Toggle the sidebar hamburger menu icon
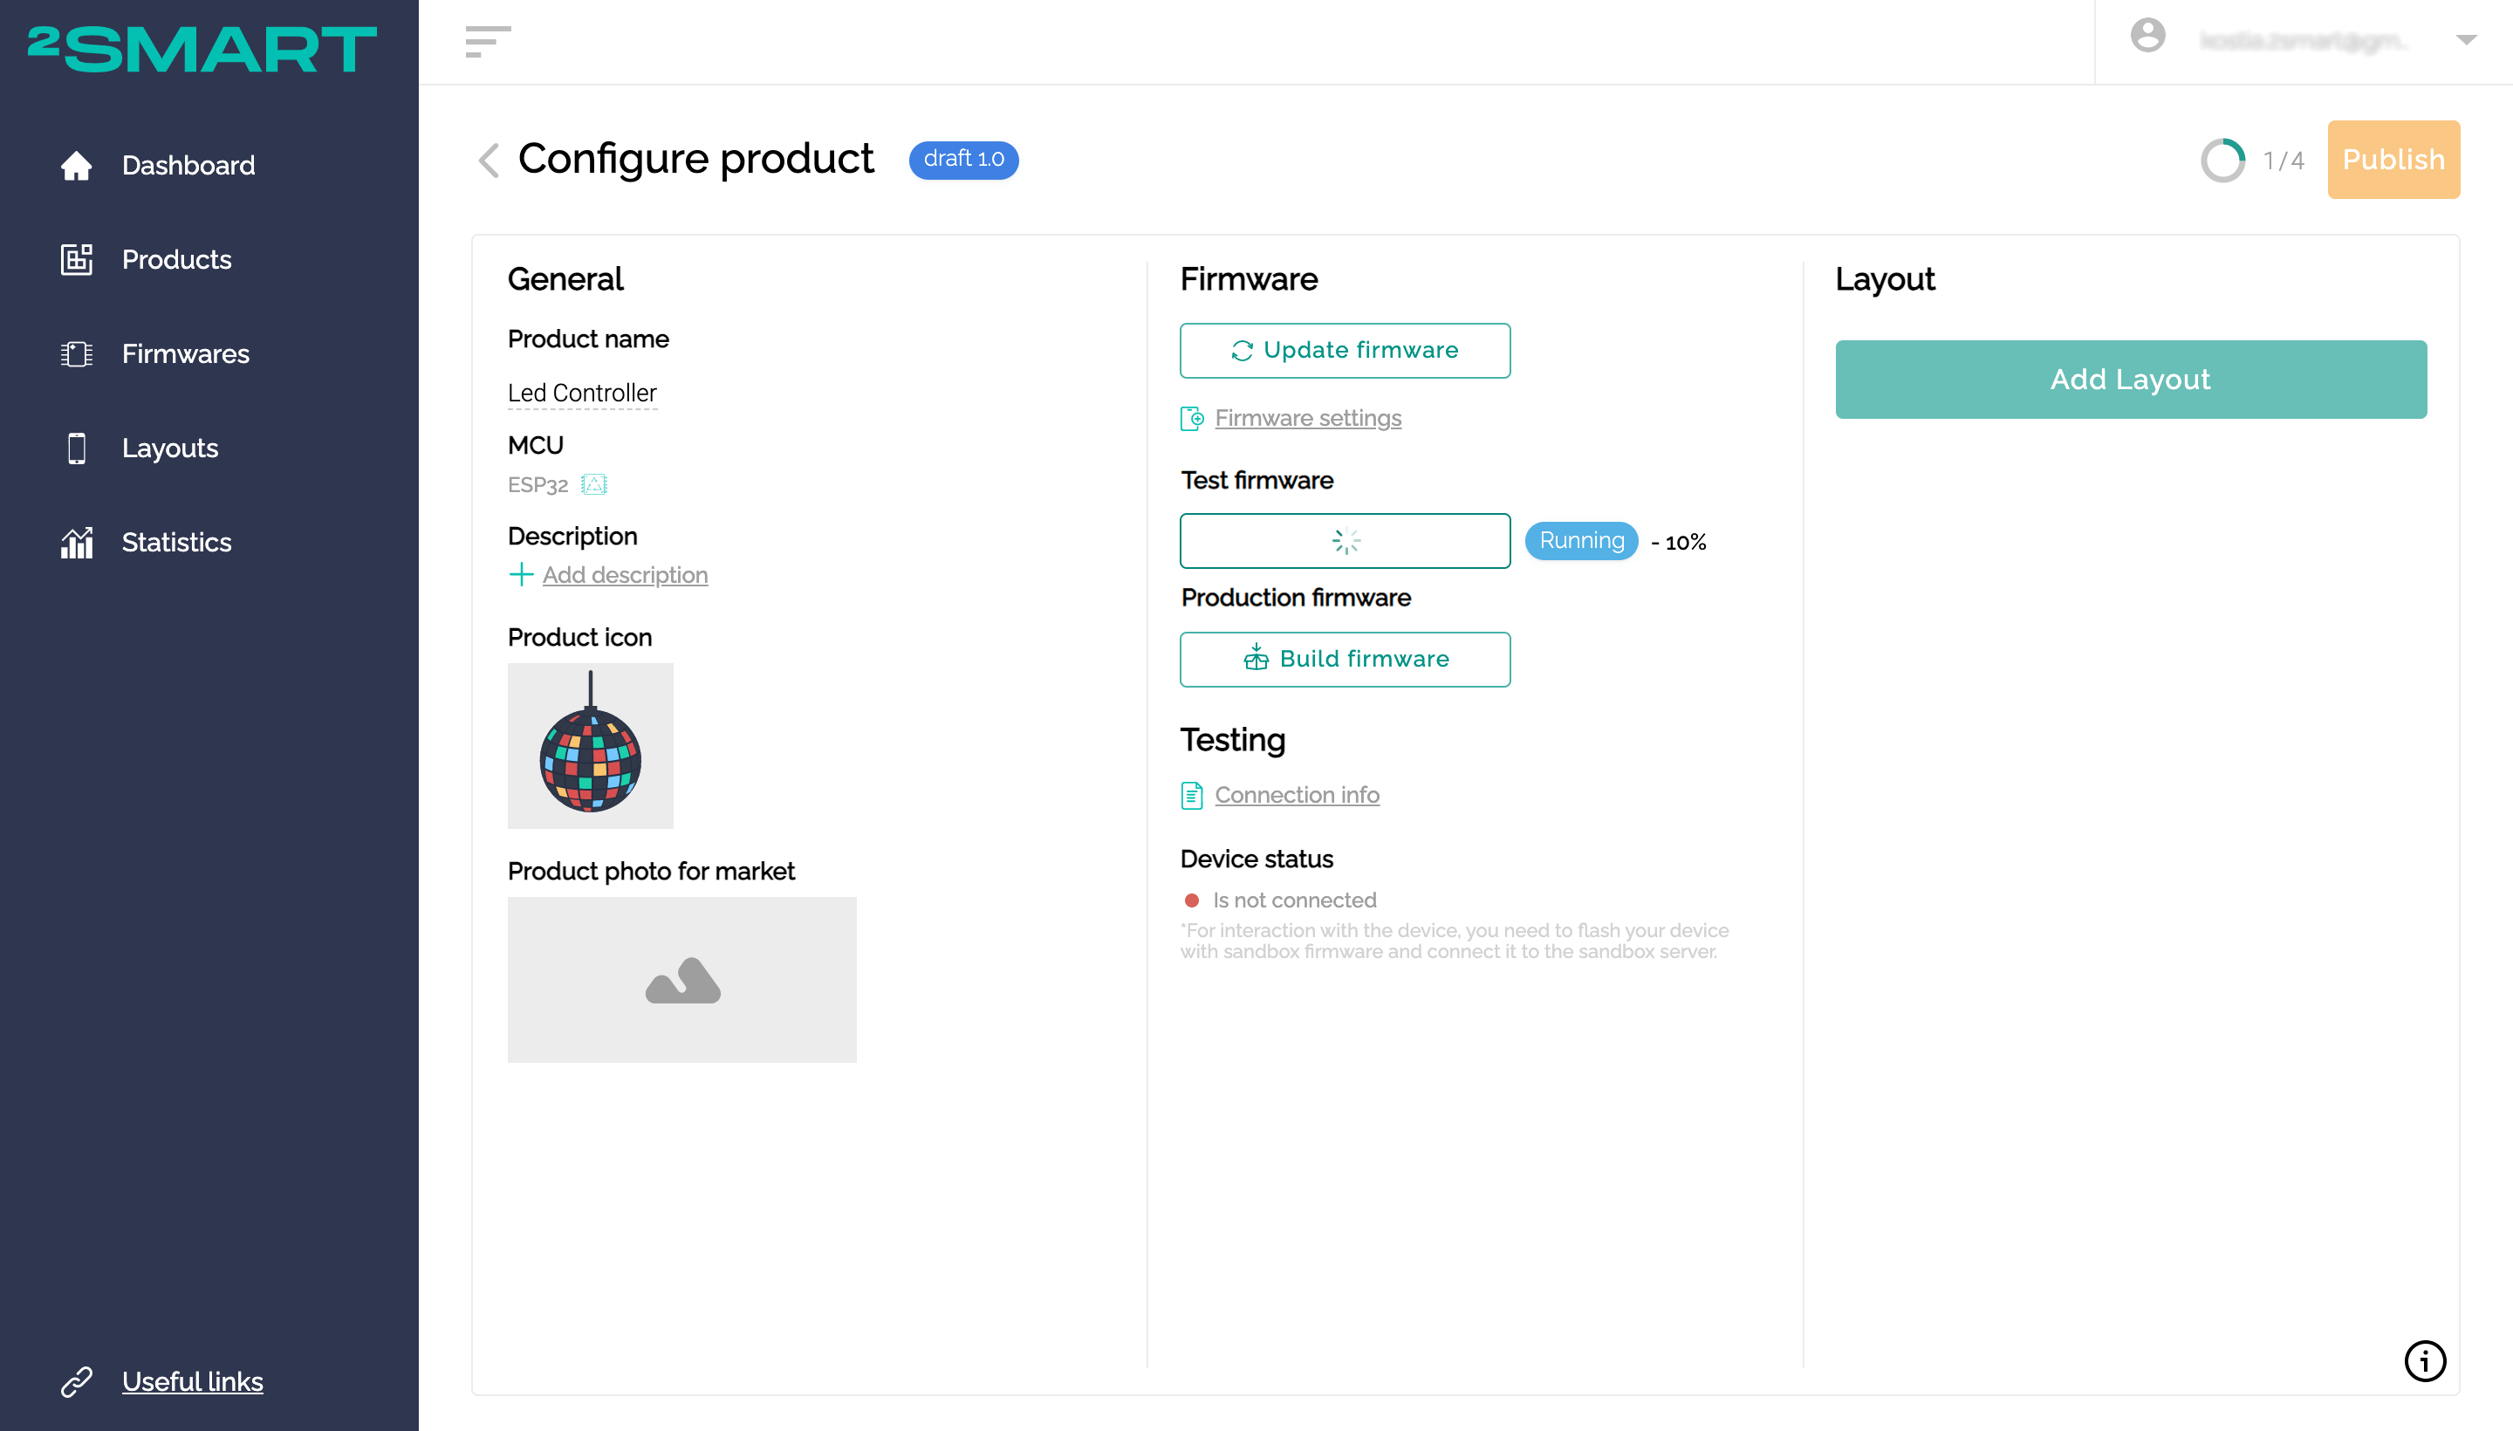Image resolution: width=2513 pixels, height=1431 pixels. (x=488, y=42)
